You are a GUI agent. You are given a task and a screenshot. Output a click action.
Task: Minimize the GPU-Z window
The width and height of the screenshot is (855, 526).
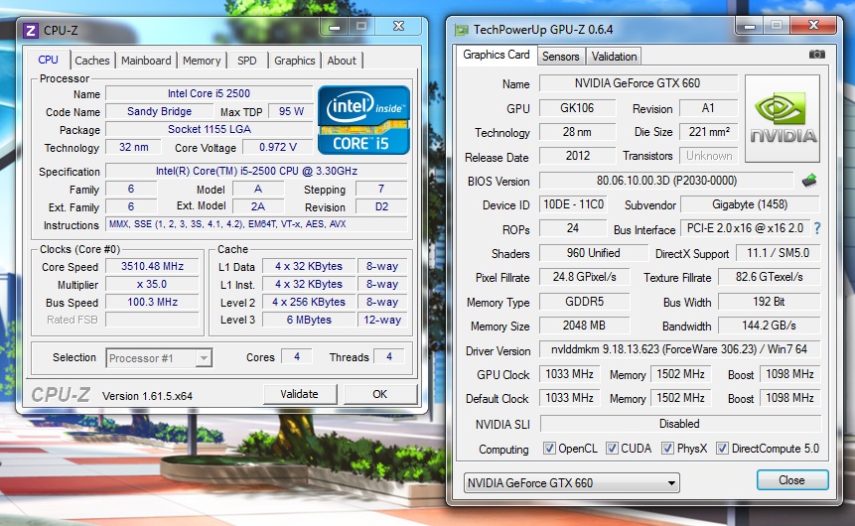coord(750,26)
